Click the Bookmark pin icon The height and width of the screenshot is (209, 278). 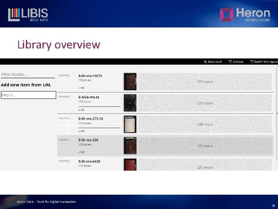click(x=205, y=62)
